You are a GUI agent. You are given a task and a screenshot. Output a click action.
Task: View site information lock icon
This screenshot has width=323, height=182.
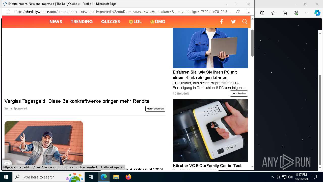pyautogui.click(x=9, y=12)
